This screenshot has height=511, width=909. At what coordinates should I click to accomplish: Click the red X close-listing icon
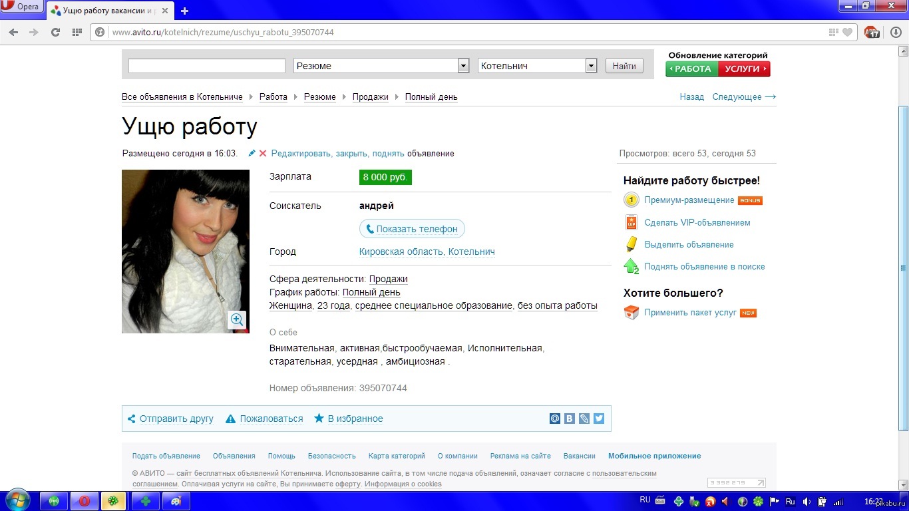263,154
